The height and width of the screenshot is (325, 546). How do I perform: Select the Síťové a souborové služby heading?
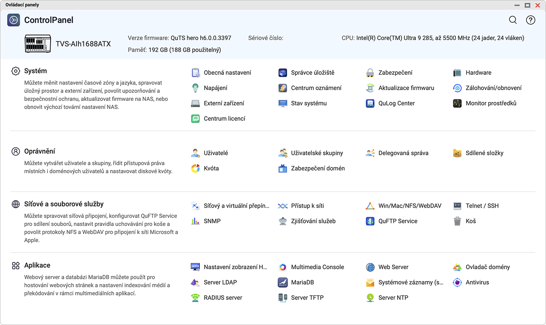[x=64, y=204]
